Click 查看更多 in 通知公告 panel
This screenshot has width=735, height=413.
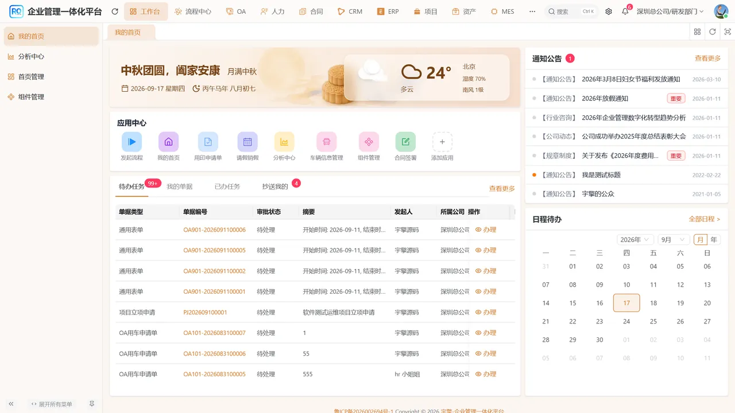[x=707, y=59]
